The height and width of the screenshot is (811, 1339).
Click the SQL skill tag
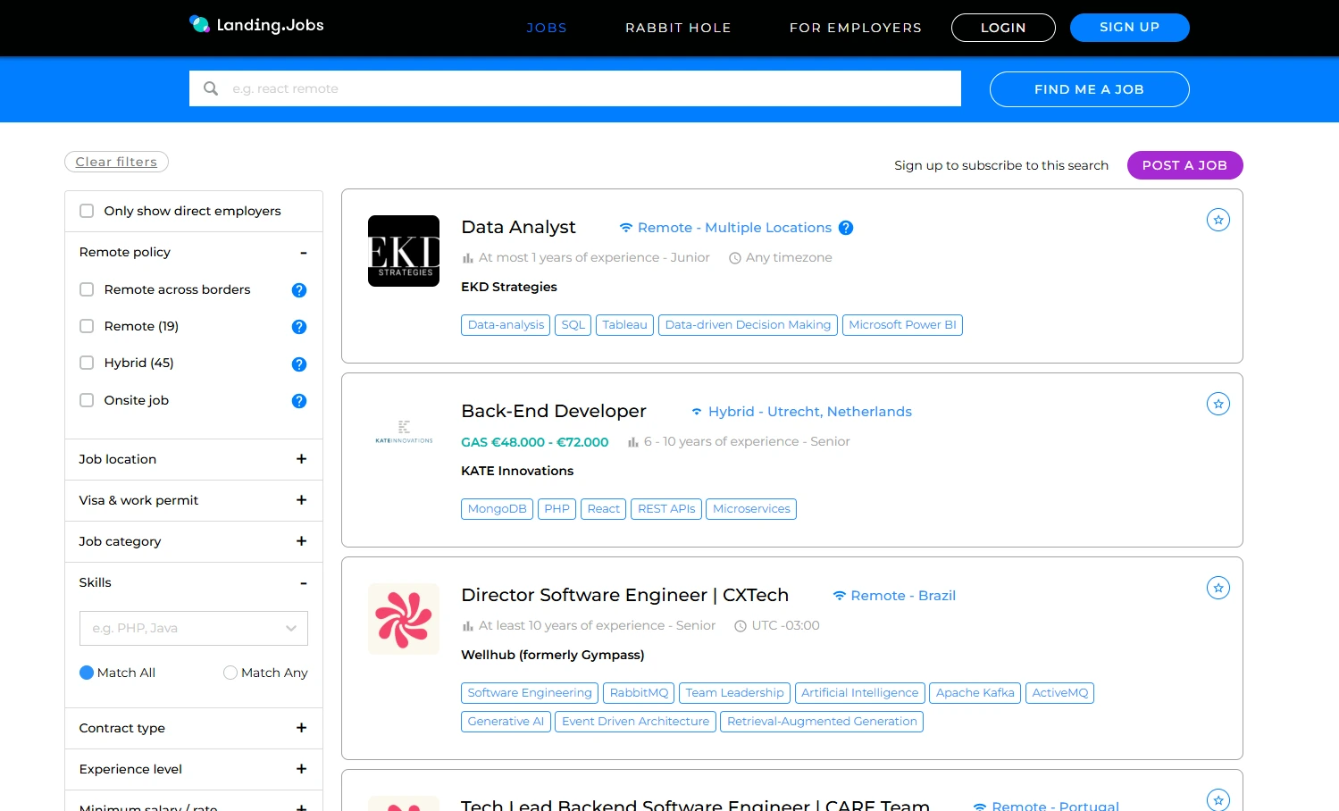tap(573, 325)
